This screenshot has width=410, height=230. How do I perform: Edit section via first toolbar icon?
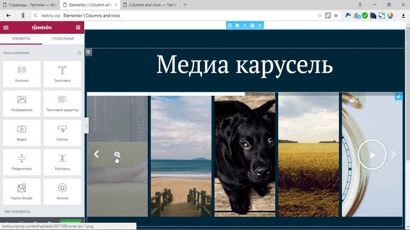[229, 26]
